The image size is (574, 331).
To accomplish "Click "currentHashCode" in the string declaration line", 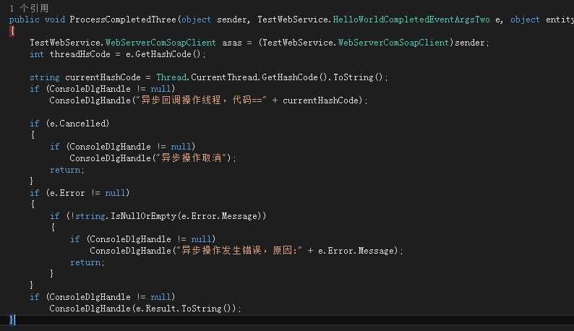I will [103, 77].
